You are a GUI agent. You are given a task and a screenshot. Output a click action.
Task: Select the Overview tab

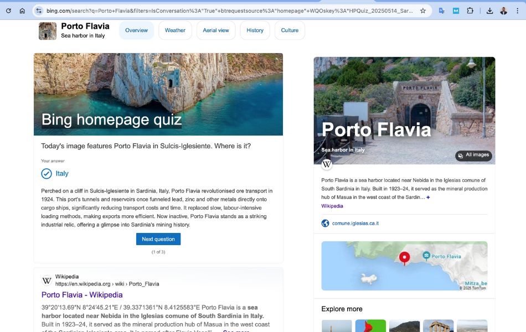pos(136,30)
